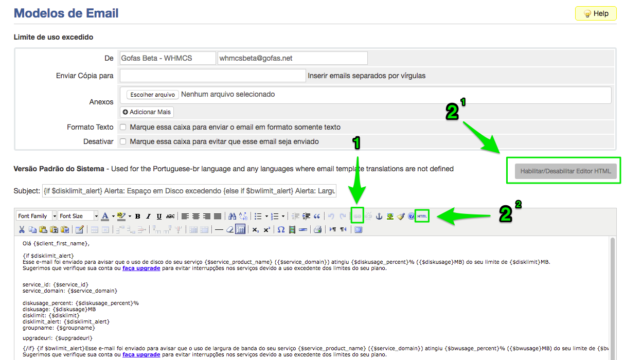Expand the highlight color picker arrow
624x360 pixels.
click(130, 217)
